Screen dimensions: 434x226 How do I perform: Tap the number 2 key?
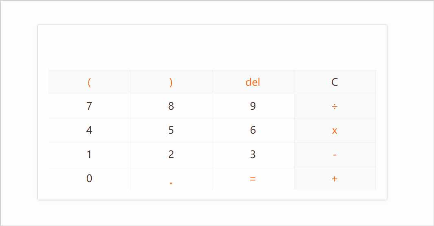tap(171, 154)
